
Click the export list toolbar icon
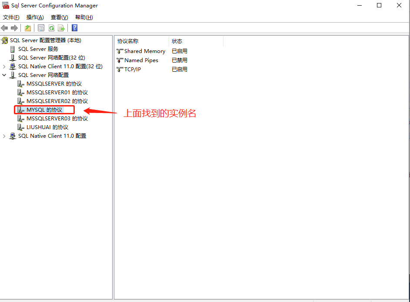pos(62,28)
